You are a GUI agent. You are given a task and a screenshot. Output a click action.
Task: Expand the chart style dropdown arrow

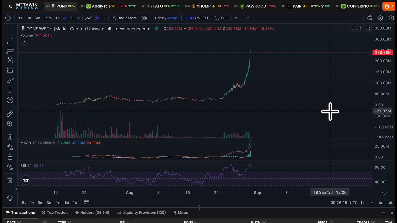pyautogui.click(x=104, y=18)
